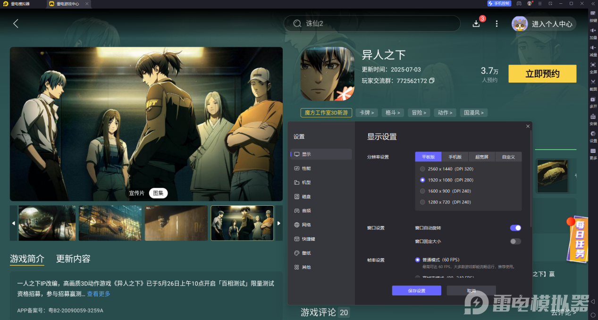Open 快捷键 shortcuts settings category
Viewport: 598px width, 320px height.
click(x=321, y=239)
